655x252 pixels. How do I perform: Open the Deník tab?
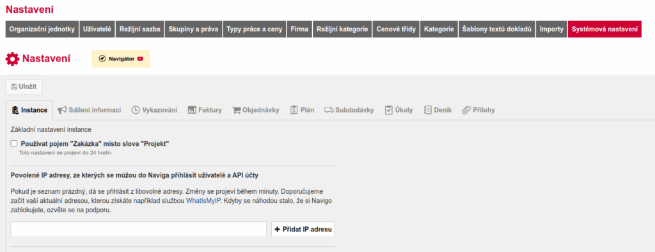pyautogui.click(x=438, y=110)
